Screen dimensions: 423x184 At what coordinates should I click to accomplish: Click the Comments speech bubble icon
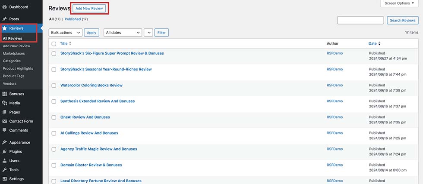(x=4, y=130)
